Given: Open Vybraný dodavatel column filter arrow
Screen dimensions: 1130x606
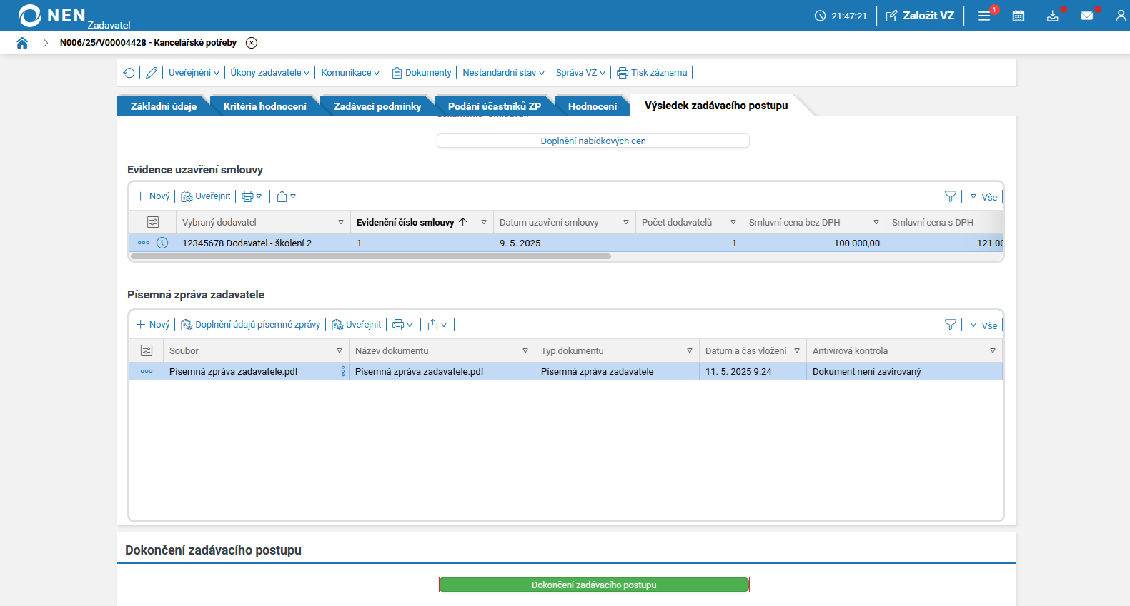Looking at the screenshot, I should (341, 223).
